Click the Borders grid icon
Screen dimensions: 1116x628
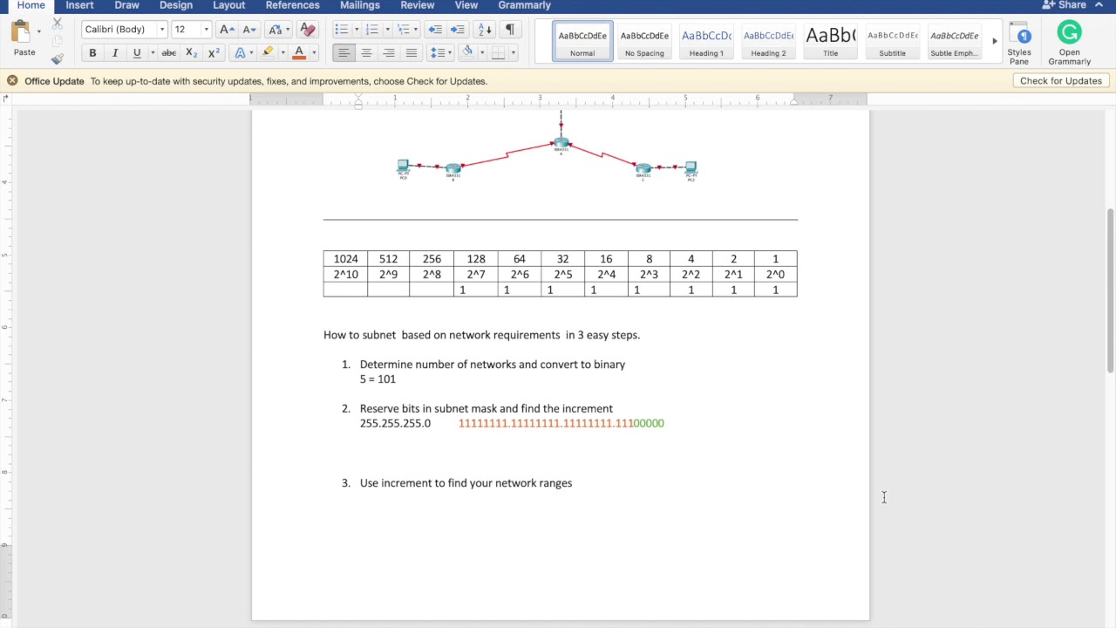pyautogui.click(x=498, y=53)
